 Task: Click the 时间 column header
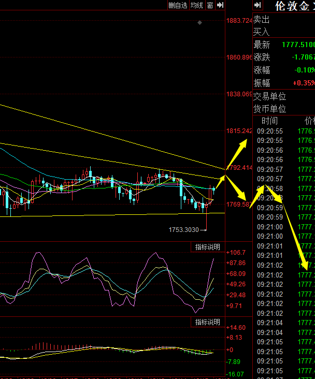270,121
